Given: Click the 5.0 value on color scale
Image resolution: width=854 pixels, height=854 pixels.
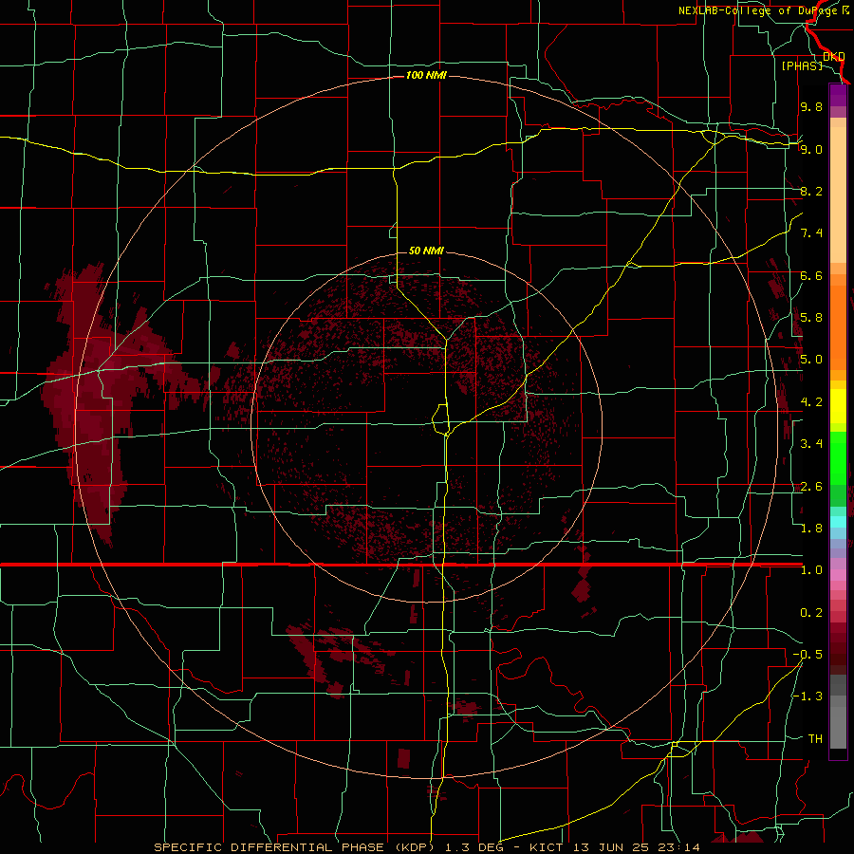Looking at the screenshot, I should click(811, 360).
